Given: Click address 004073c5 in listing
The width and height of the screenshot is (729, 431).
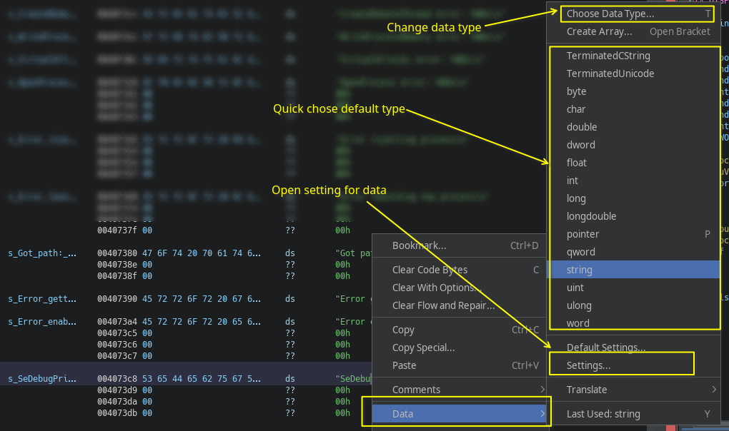Looking at the screenshot, I should coord(117,333).
